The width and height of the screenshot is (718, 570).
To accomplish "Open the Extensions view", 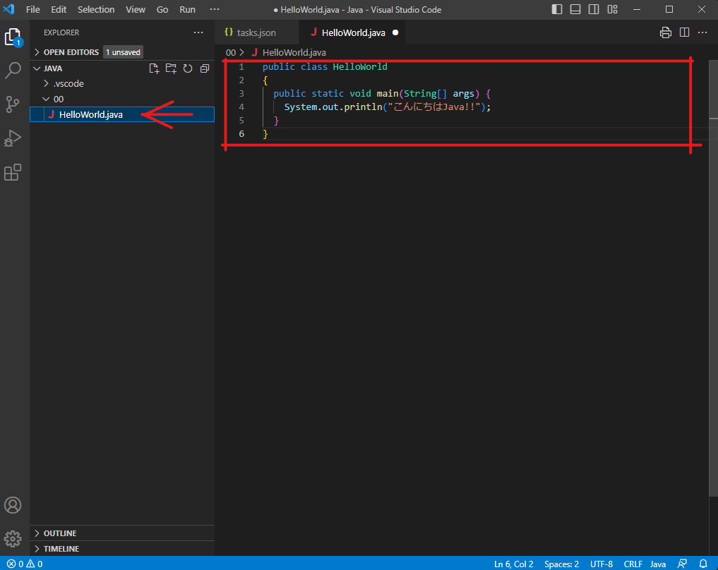I will click(13, 172).
